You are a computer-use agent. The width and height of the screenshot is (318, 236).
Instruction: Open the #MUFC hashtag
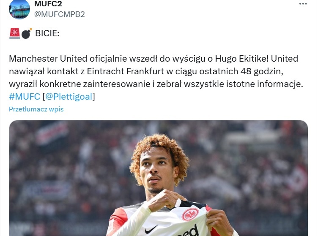coord(25,97)
